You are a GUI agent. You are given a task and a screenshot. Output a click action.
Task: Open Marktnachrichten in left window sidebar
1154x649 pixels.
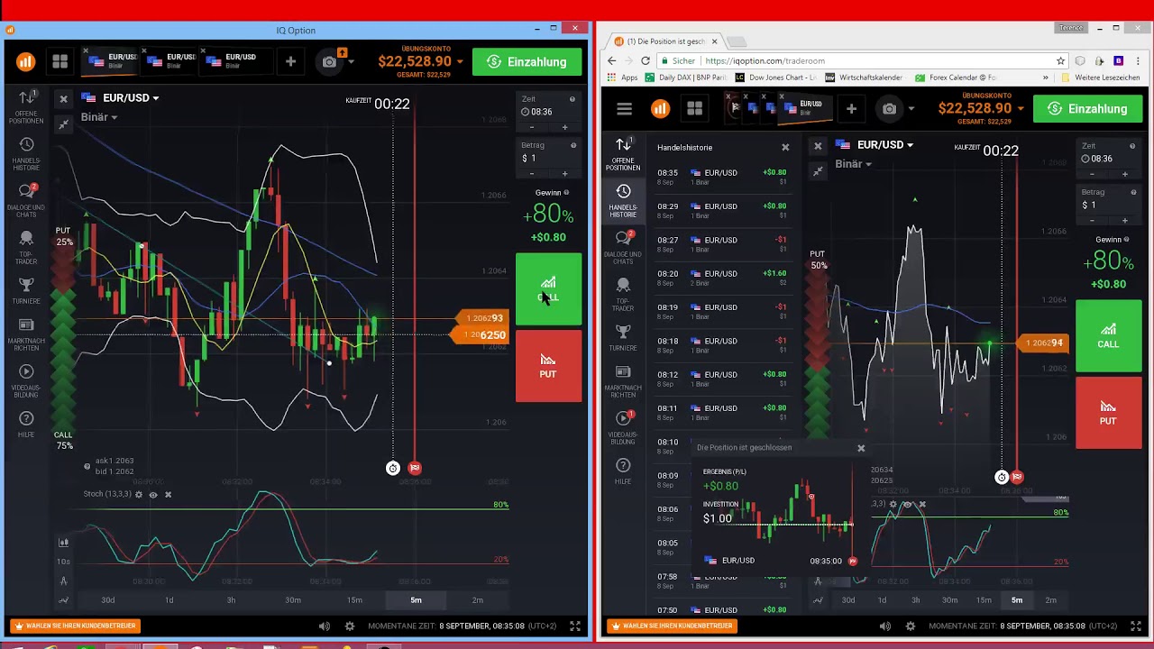(26, 334)
